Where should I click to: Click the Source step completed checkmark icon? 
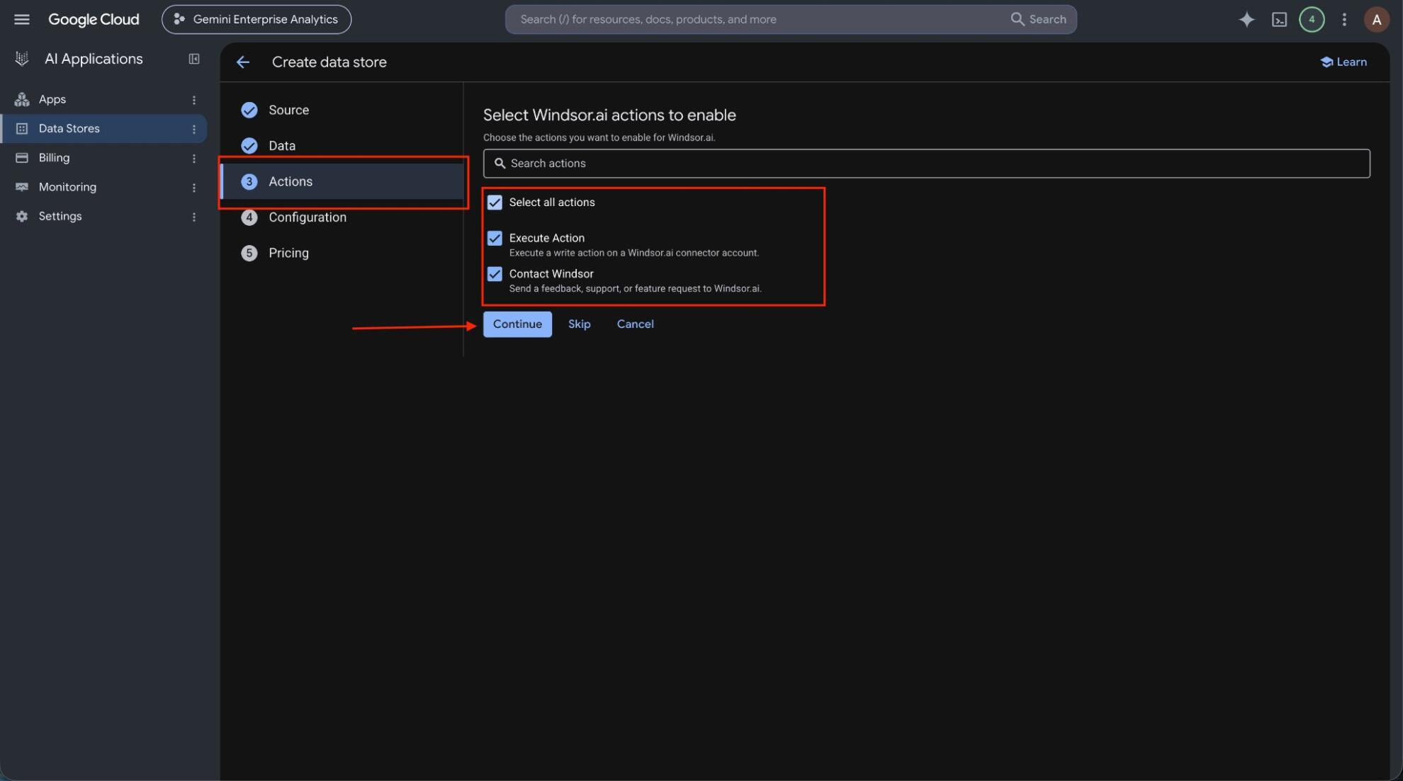[x=249, y=110]
